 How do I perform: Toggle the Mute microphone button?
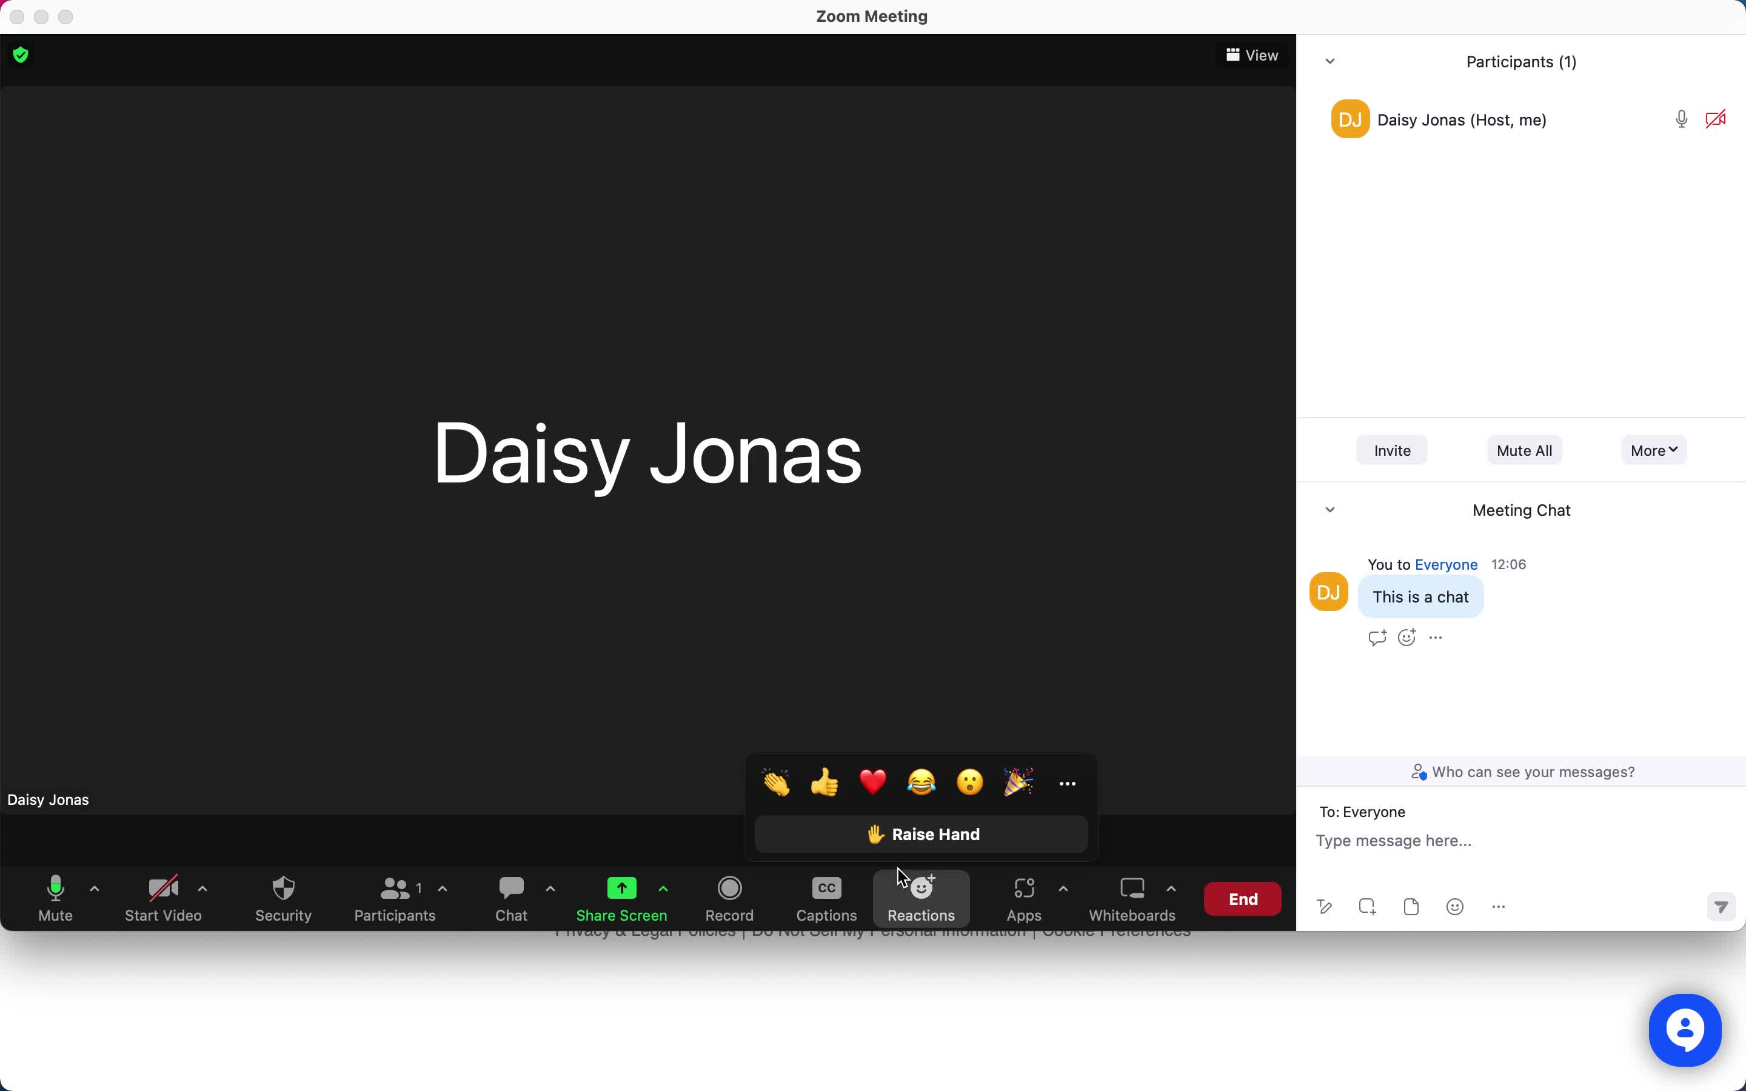pos(55,898)
